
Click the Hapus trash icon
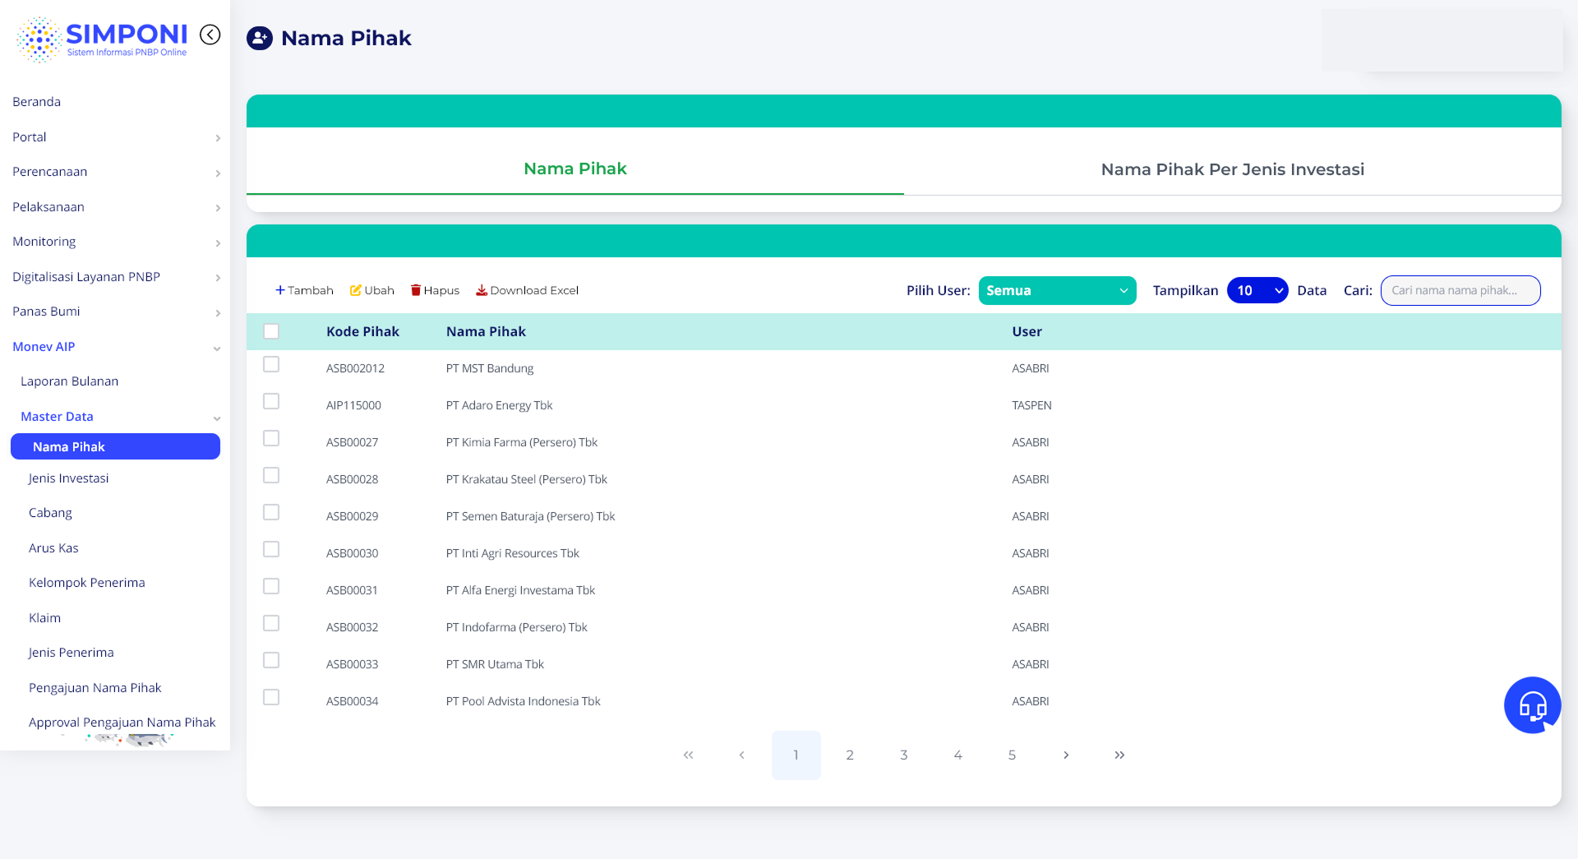coord(416,290)
